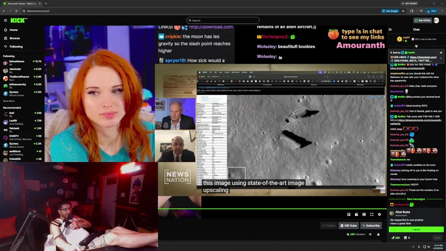Viewport: 446px width, 251px height.
Task: Open the taskbar volume icon
Action: pos(429,247)
